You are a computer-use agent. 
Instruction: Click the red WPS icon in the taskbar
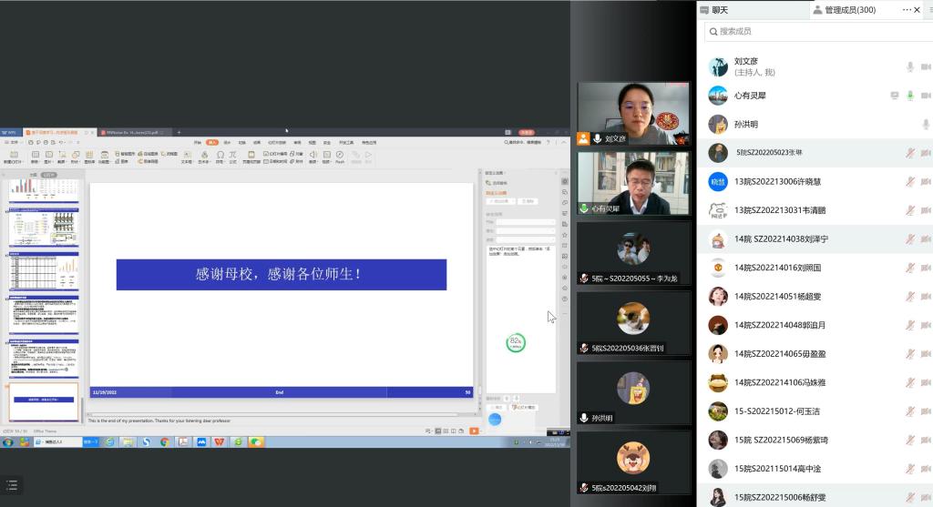[x=219, y=442]
